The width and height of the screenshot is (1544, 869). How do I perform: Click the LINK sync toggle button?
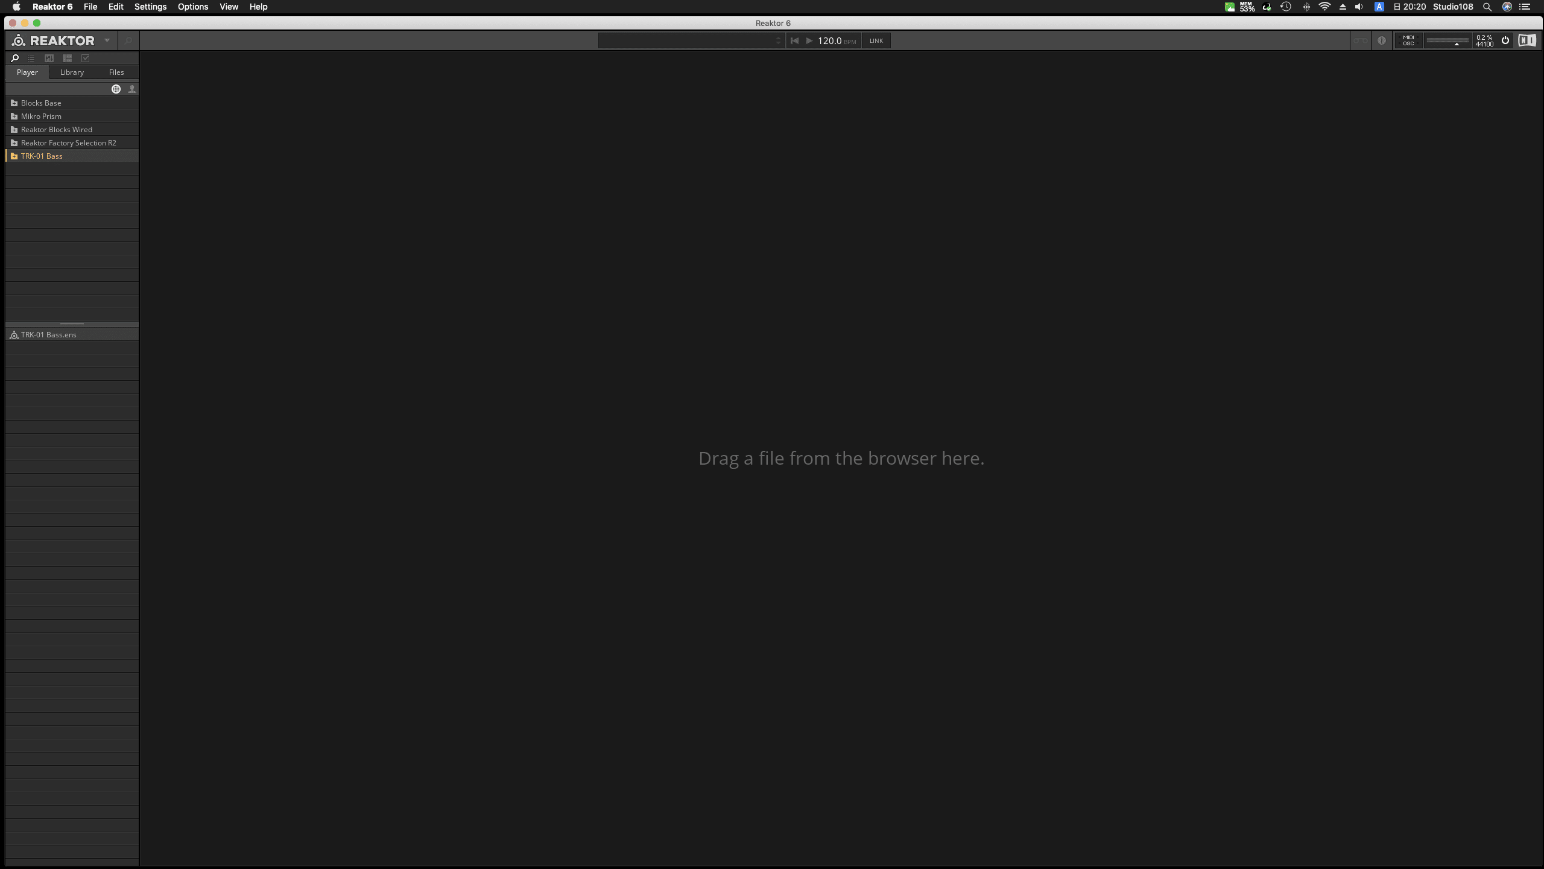(876, 40)
